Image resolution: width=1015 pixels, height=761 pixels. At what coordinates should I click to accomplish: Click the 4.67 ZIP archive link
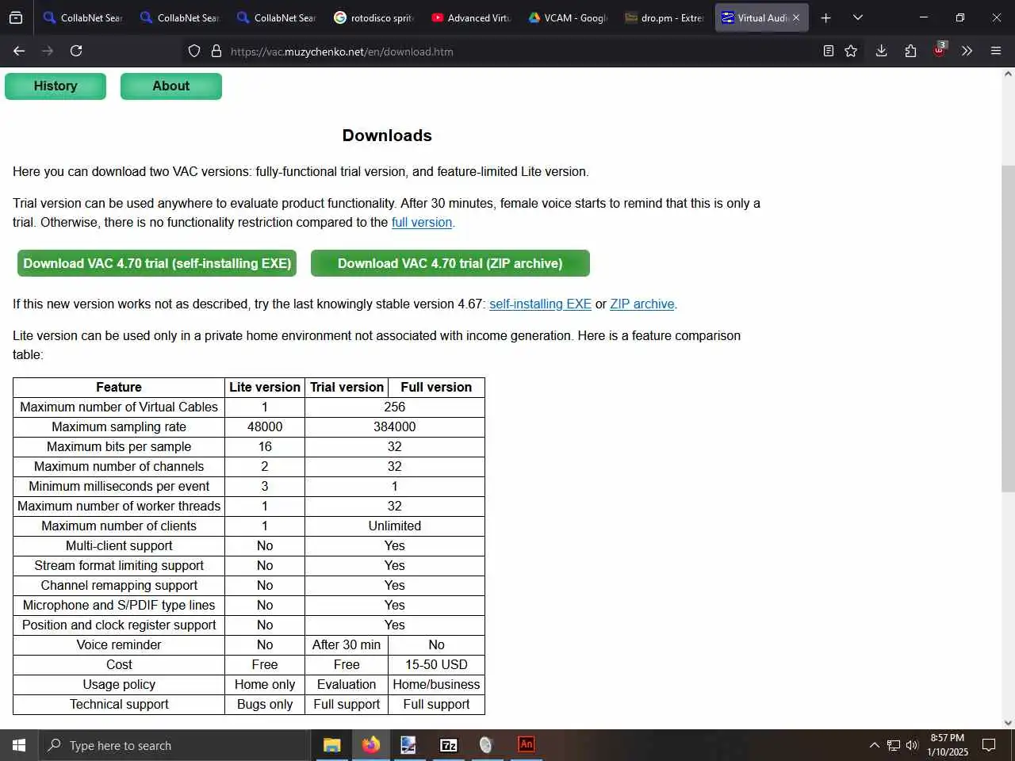tap(642, 304)
